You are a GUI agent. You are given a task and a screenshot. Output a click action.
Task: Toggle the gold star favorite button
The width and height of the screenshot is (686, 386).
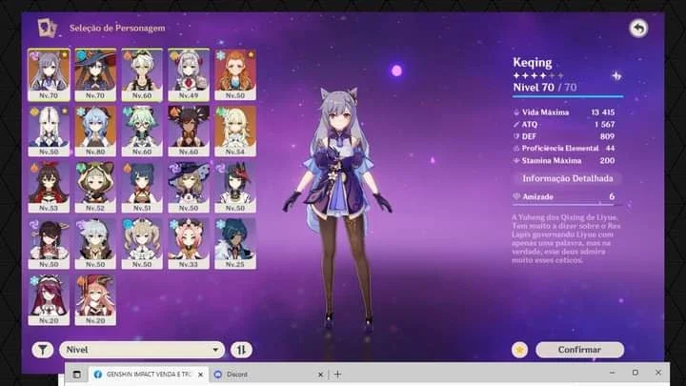pos(520,350)
